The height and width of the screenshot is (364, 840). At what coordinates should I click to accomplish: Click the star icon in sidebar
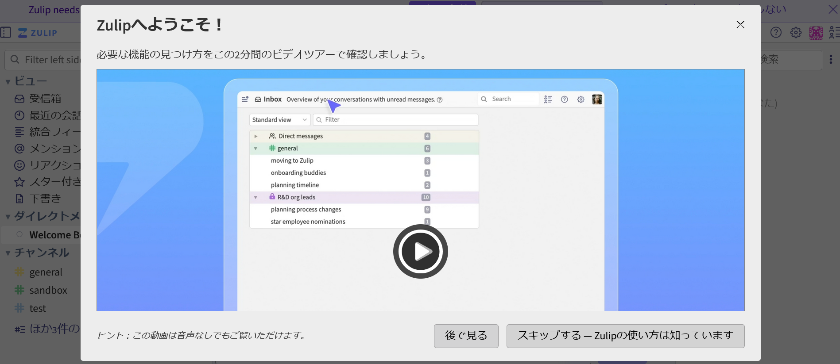click(19, 182)
